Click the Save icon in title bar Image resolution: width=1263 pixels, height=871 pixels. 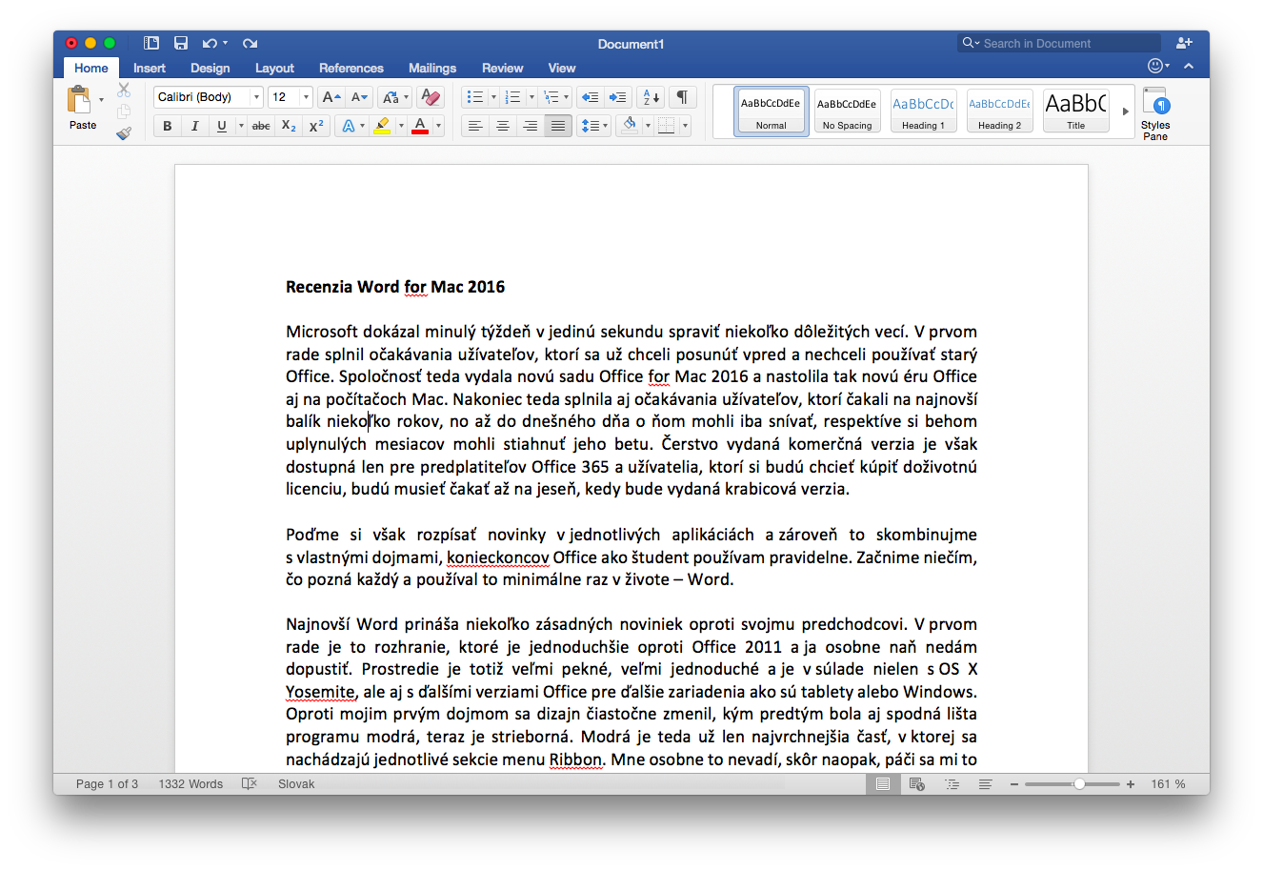click(x=181, y=43)
